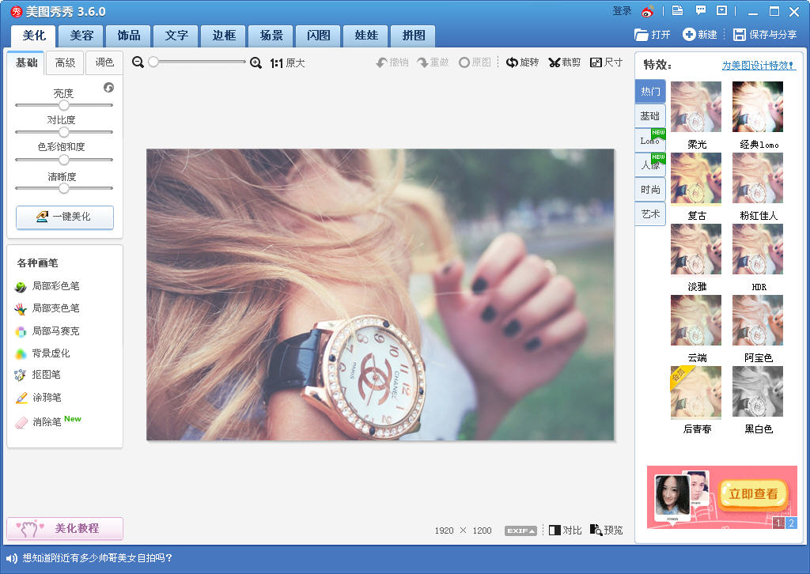Click the 一键美化 one-click beautify button

(65, 217)
